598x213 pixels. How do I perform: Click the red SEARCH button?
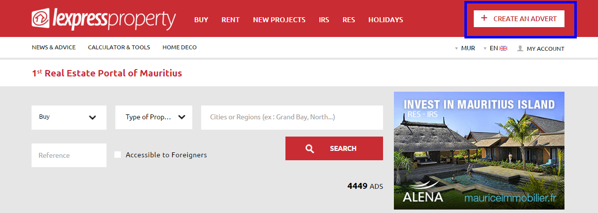coord(334,148)
